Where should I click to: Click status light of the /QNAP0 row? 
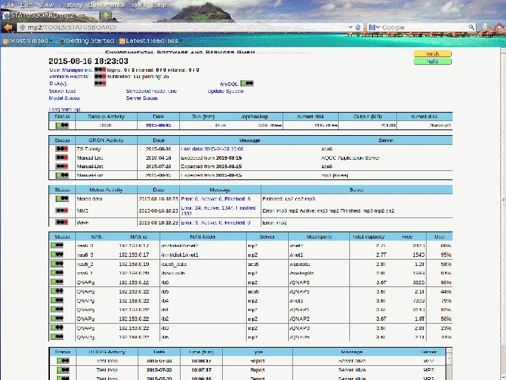click(x=57, y=282)
